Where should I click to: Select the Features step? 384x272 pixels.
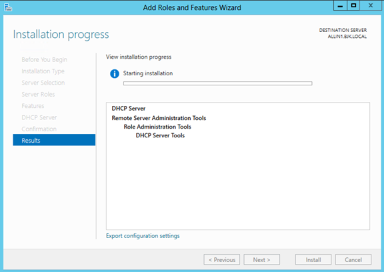33,106
